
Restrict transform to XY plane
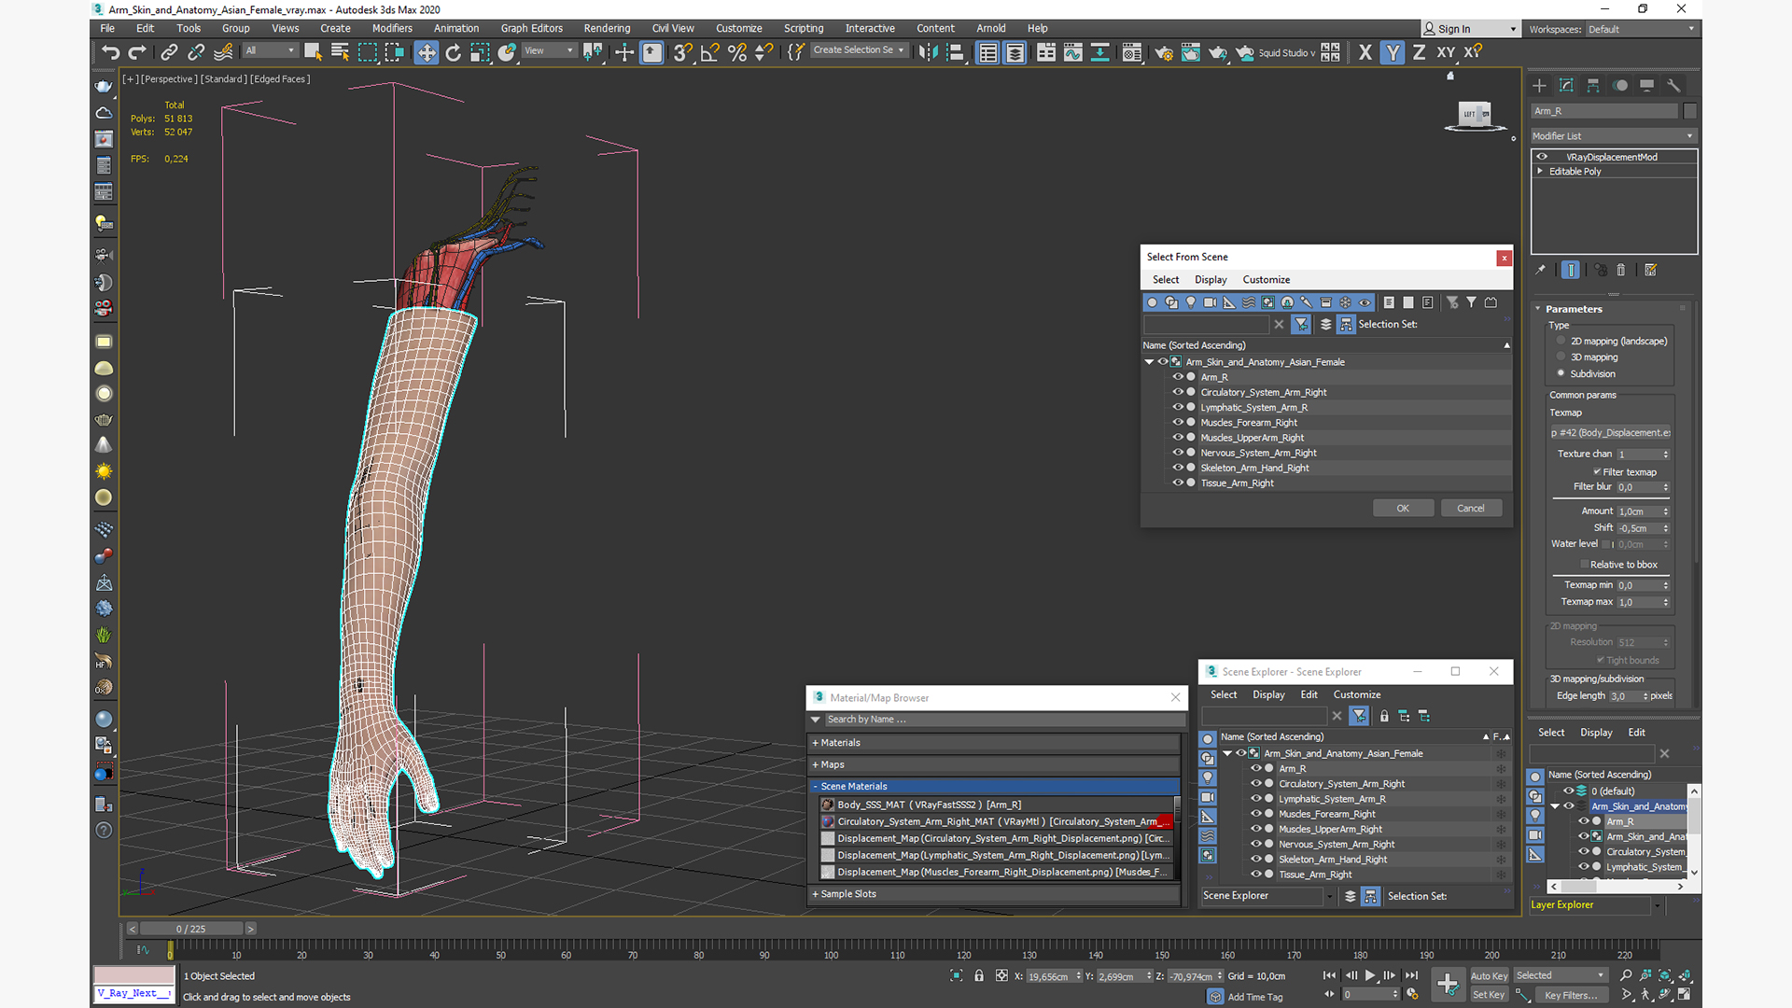click(x=1446, y=52)
